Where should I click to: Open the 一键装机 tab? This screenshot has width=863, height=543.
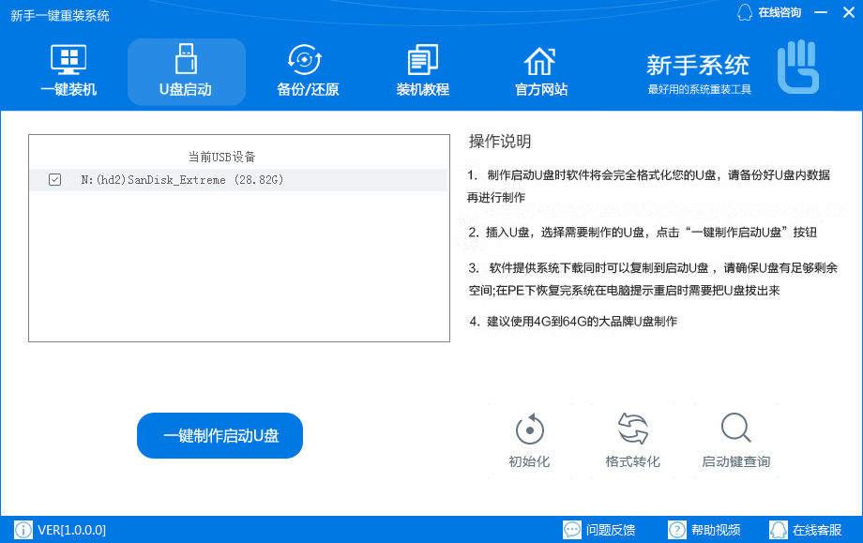coord(68,71)
